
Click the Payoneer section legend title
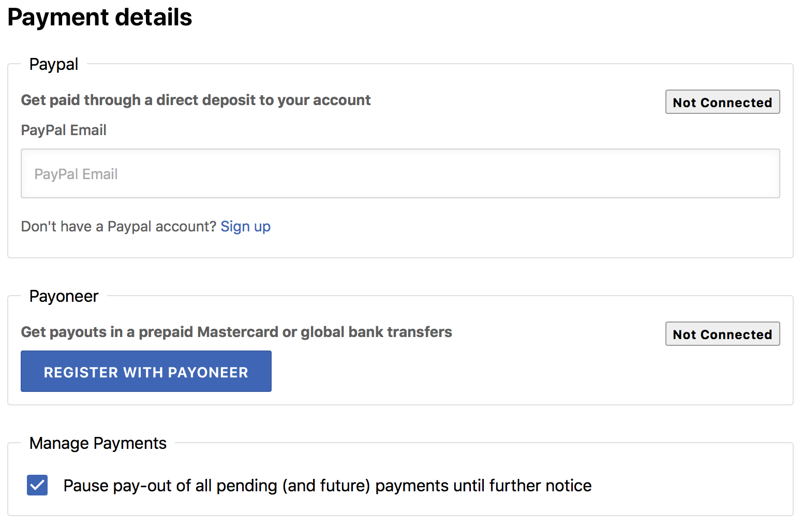(64, 296)
